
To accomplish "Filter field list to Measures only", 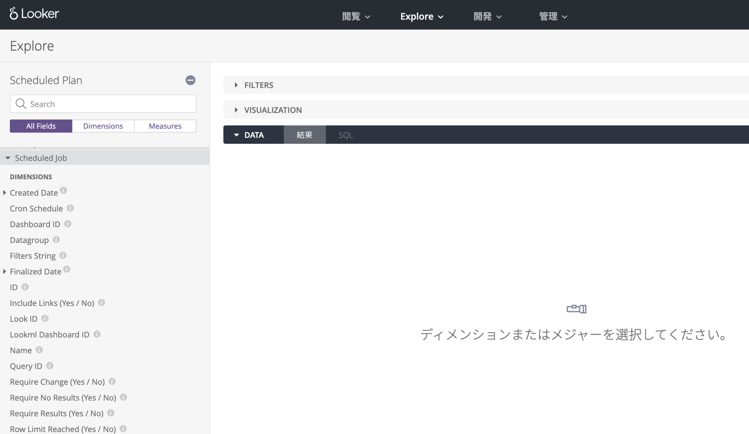I will pyautogui.click(x=165, y=126).
